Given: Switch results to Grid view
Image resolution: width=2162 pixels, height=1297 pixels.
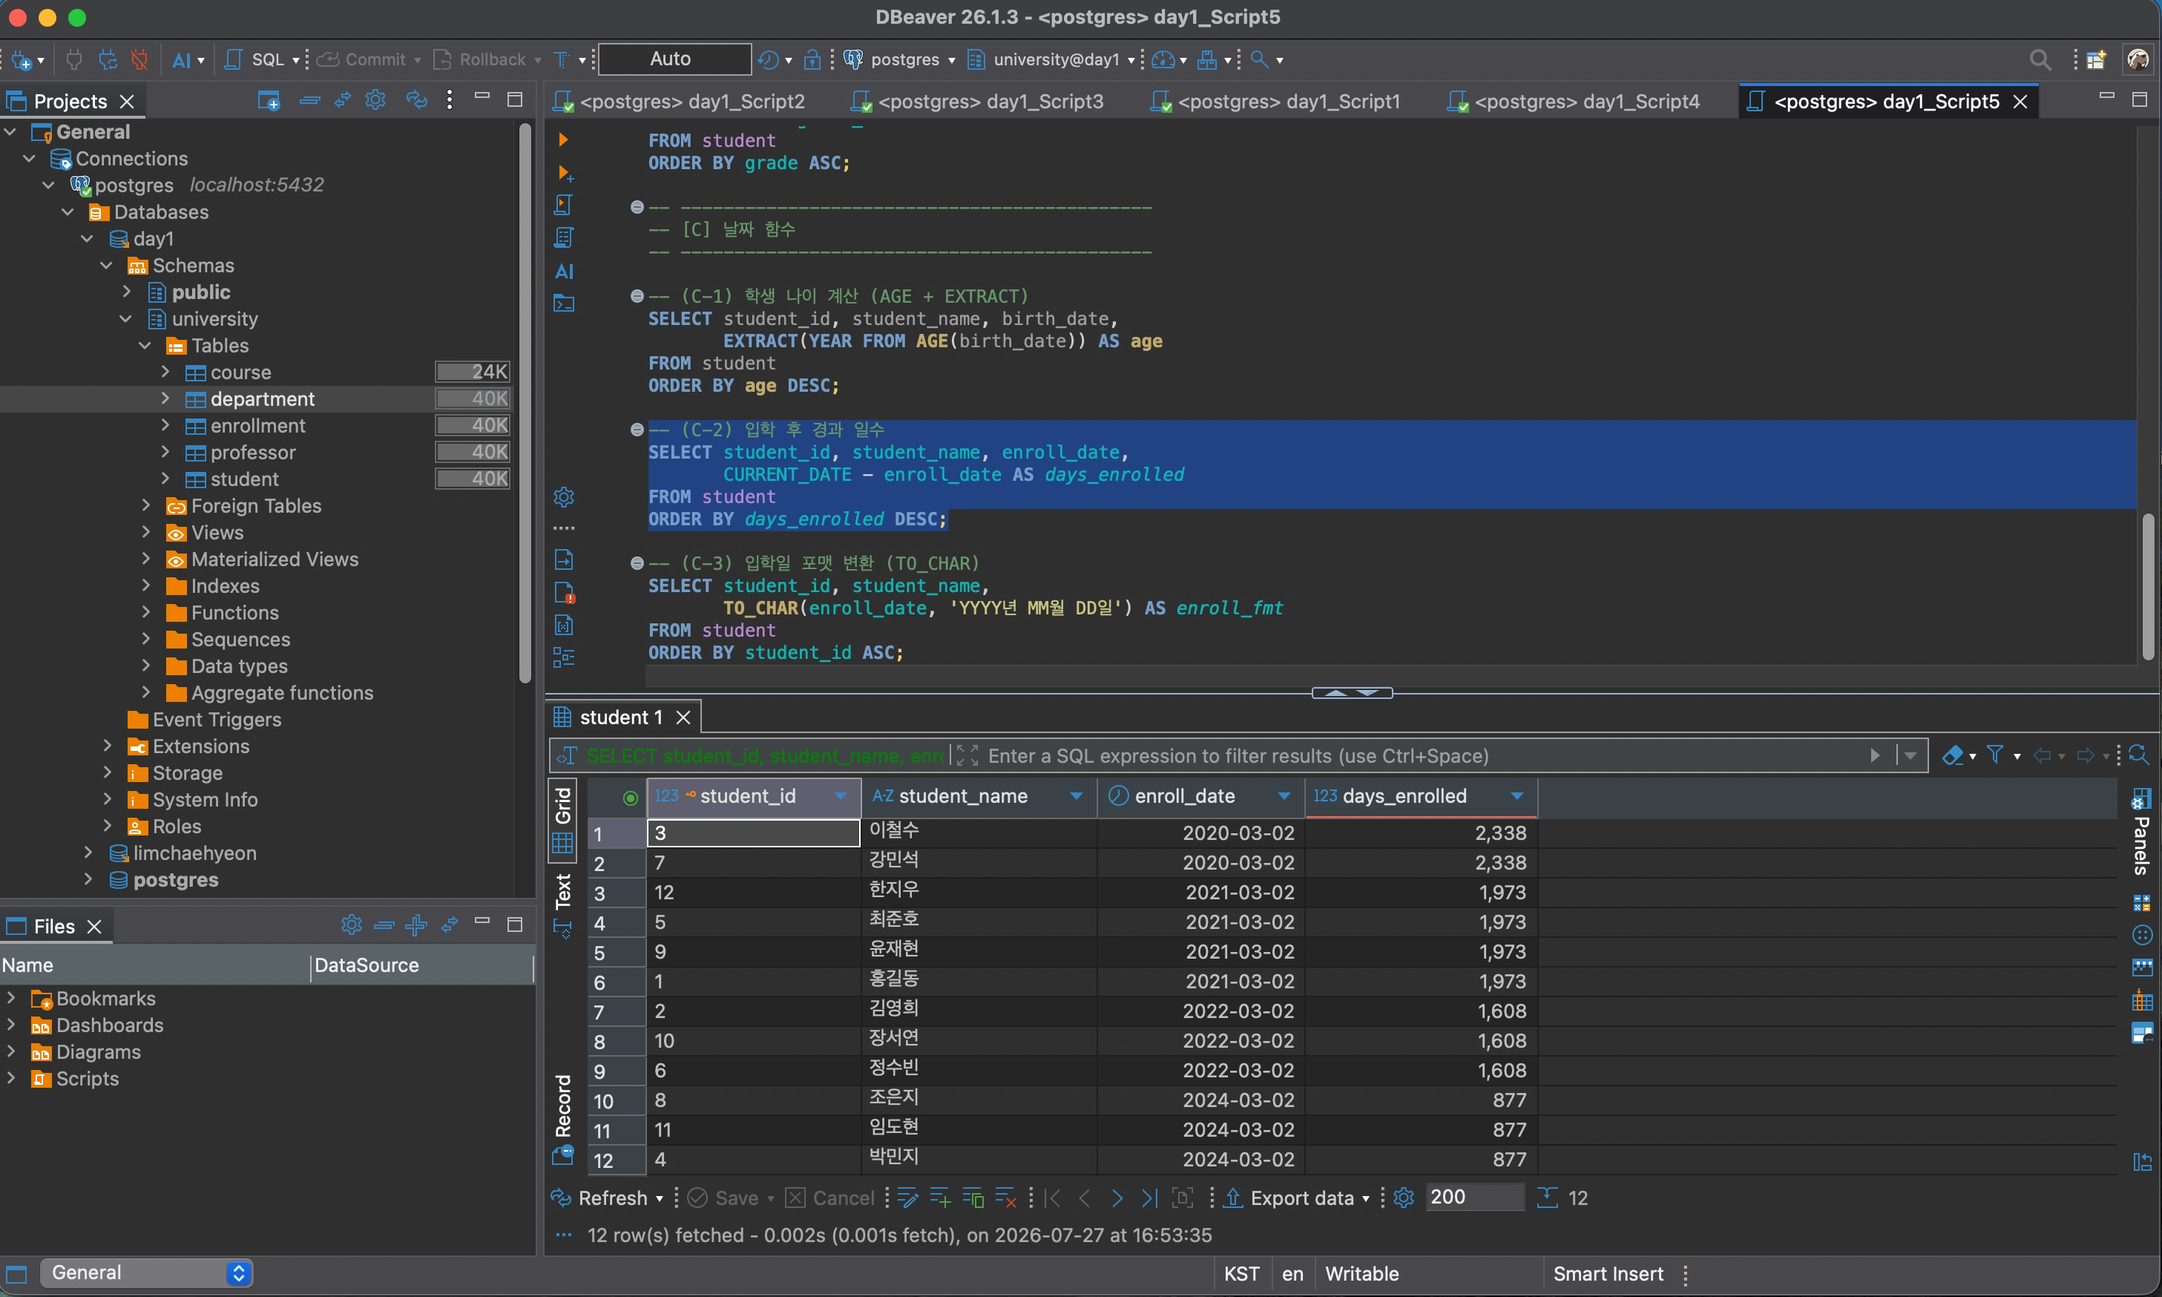Looking at the screenshot, I should [x=563, y=819].
